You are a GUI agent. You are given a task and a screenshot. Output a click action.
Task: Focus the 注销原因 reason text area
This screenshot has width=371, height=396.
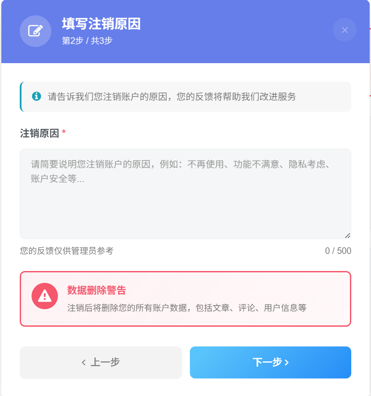pyautogui.click(x=185, y=202)
